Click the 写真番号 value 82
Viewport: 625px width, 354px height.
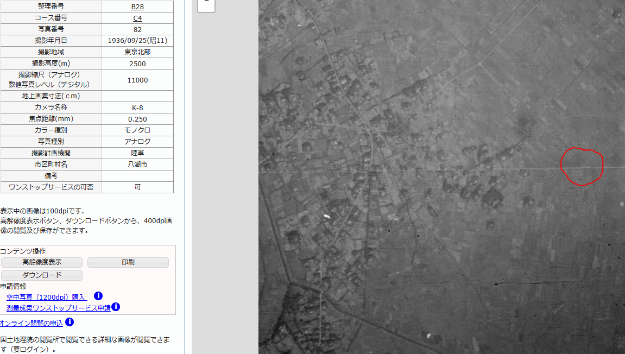tap(137, 29)
